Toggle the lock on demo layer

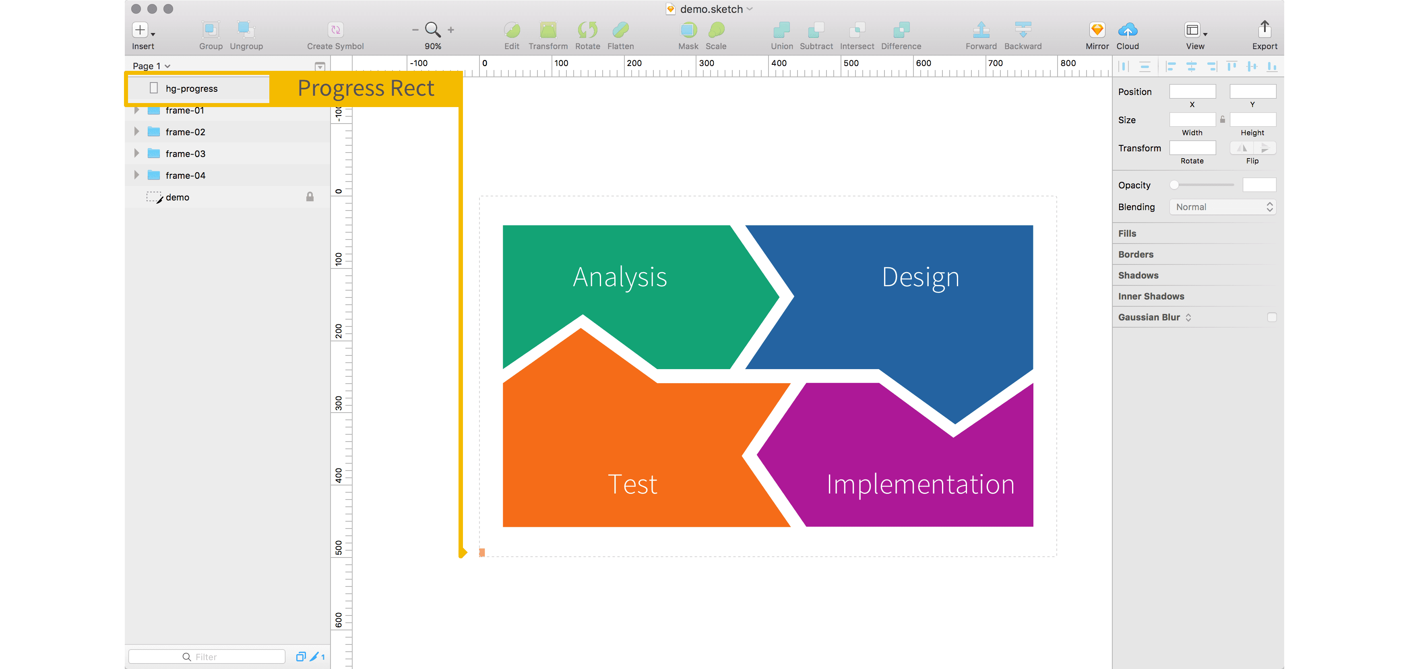pyautogui.click(x=310, y=197)
